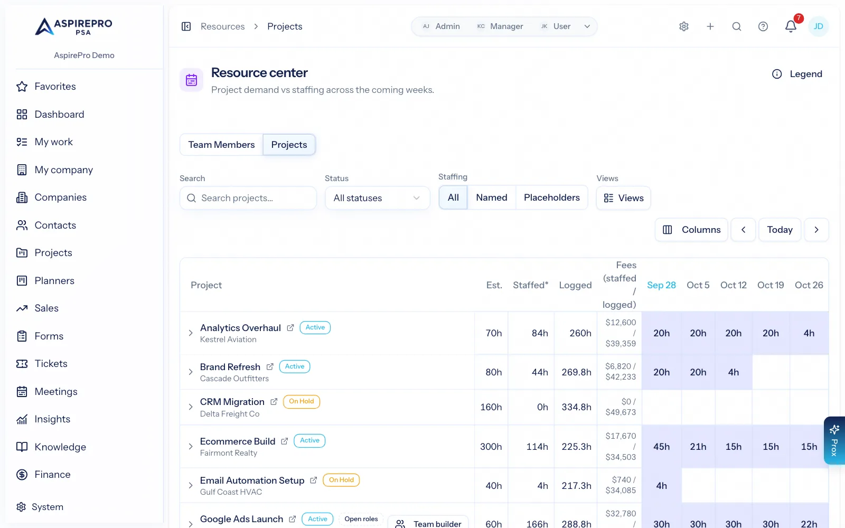Open Ecommerce Build external link icon

[x=285, y=441]
